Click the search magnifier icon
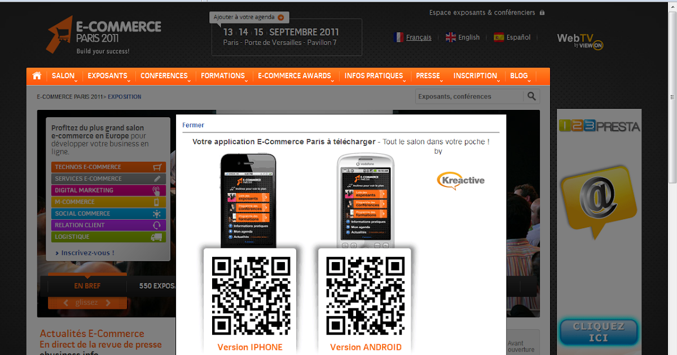Screen dimensions: 677x355 point(531,96)
